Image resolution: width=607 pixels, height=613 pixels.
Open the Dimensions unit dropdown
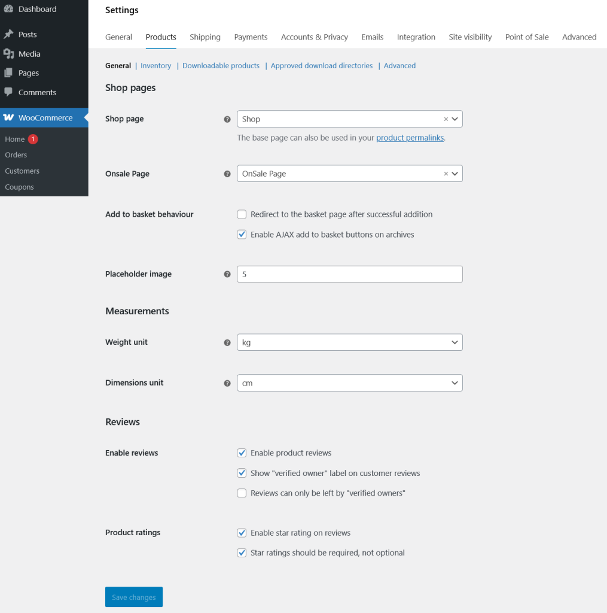coord(349,383)
